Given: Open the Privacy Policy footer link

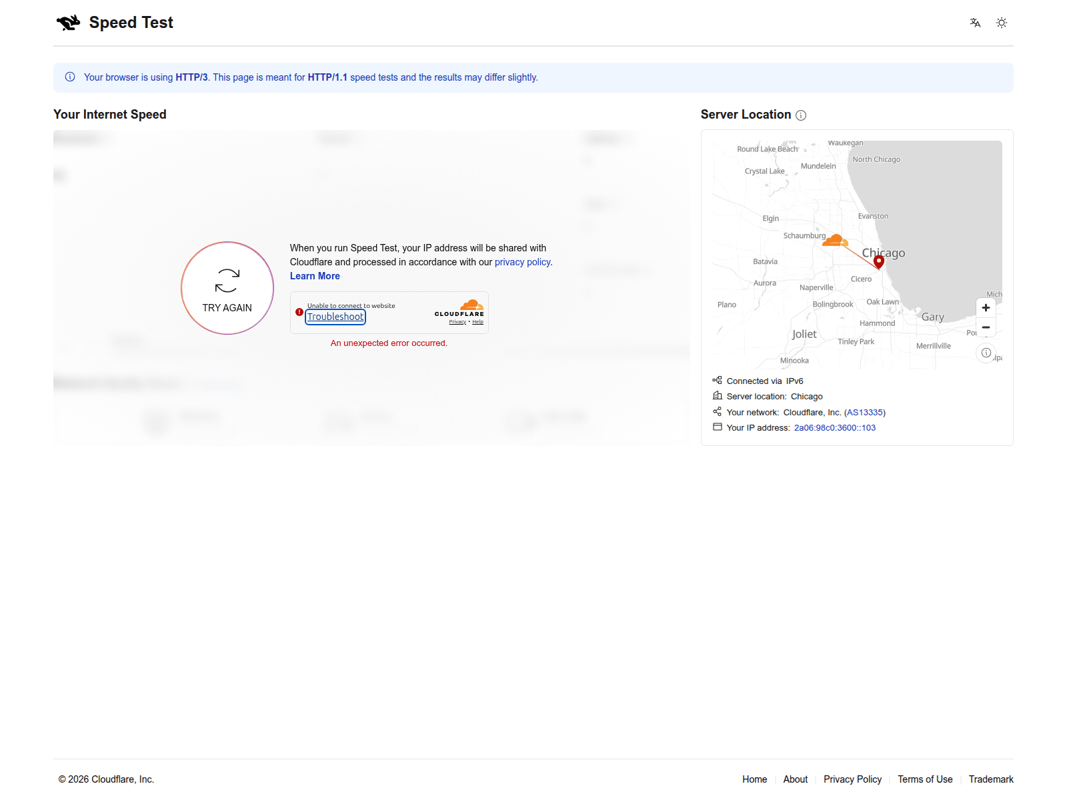Looking at the screenshot, I should click(x=852, y=779).
